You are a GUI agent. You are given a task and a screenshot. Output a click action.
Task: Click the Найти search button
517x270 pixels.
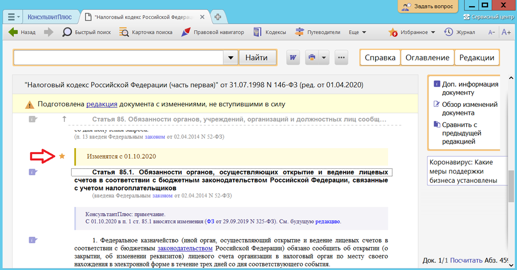click(257, 57)
